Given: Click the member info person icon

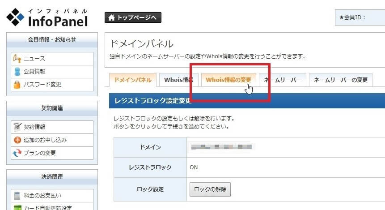Looking at the screenshot, I should pos(17,71).
